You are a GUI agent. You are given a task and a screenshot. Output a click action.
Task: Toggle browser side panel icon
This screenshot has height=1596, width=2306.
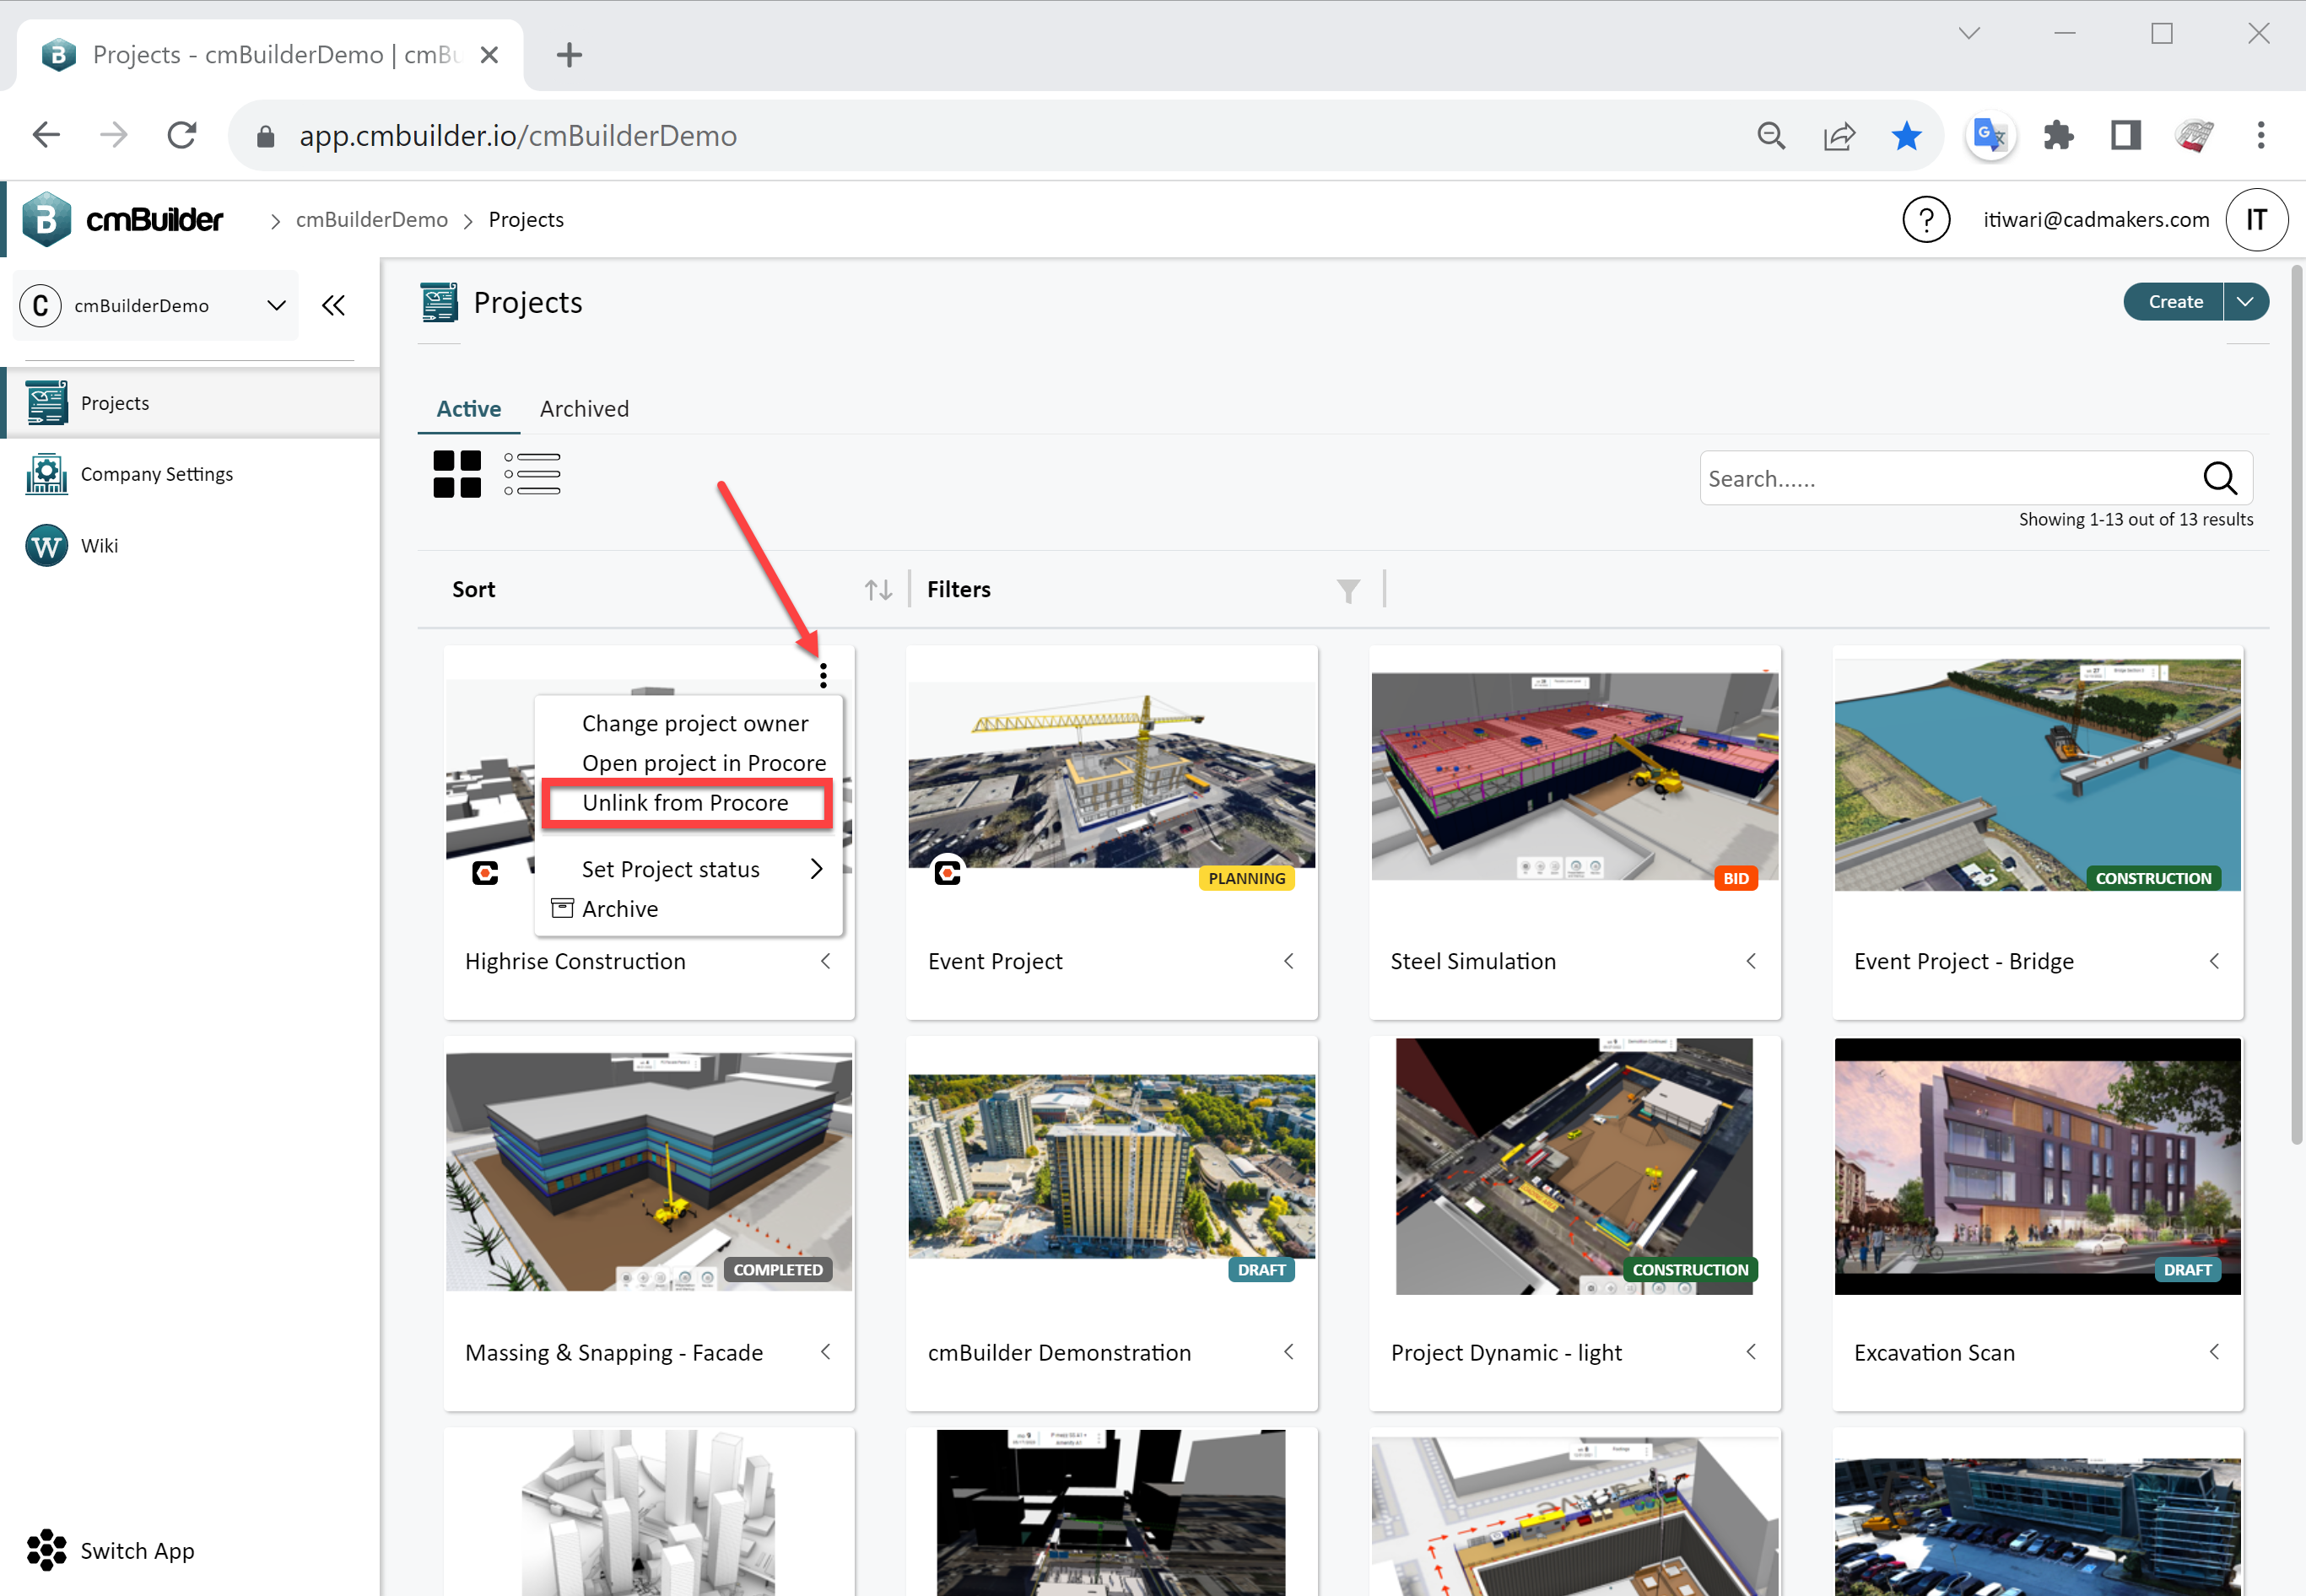click(2125, 135)
